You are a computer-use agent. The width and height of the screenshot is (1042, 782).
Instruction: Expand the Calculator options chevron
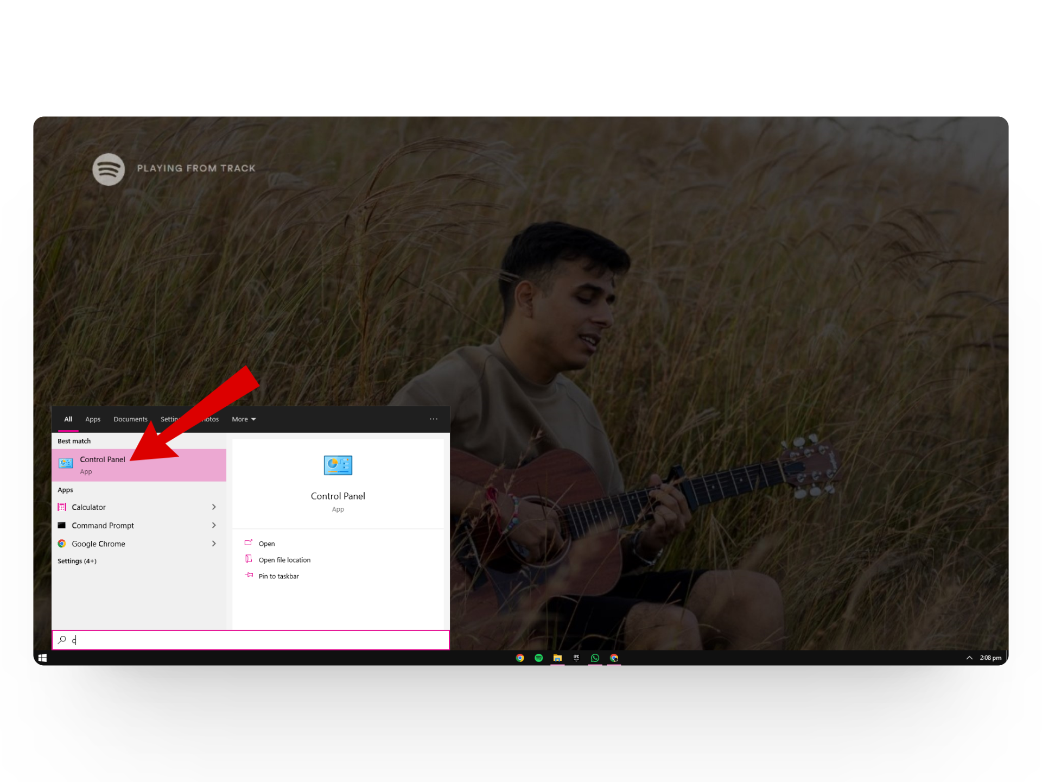214,507
